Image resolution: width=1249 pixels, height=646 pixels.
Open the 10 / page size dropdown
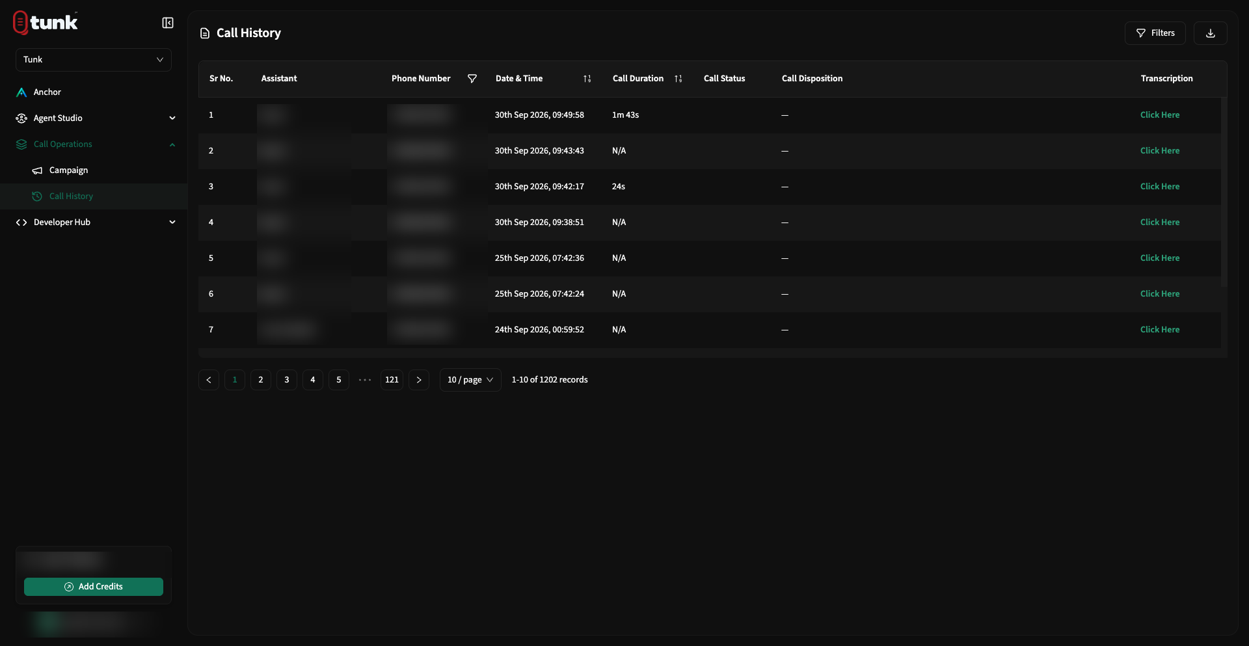click(x=470, y=380)
